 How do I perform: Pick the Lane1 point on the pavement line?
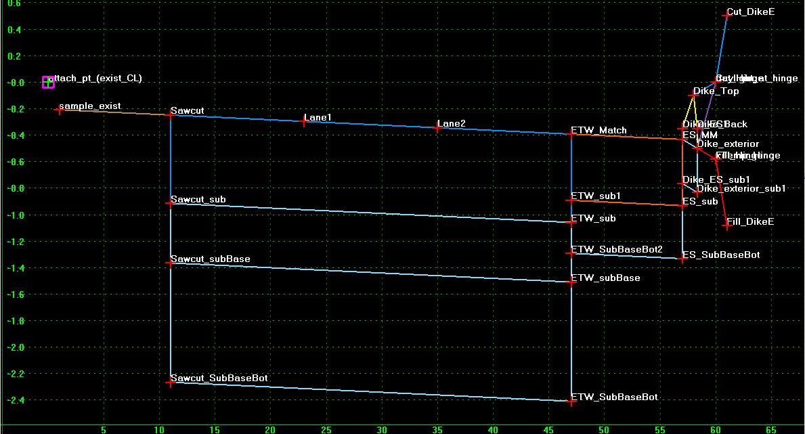(x=304, y=121)
